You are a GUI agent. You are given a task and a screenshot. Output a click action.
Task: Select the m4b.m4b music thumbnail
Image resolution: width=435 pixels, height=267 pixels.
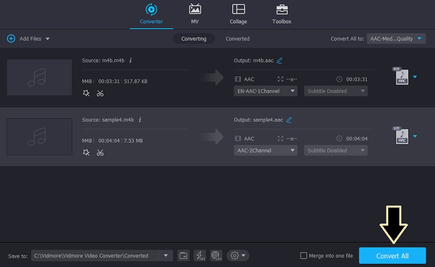point(39,78)
